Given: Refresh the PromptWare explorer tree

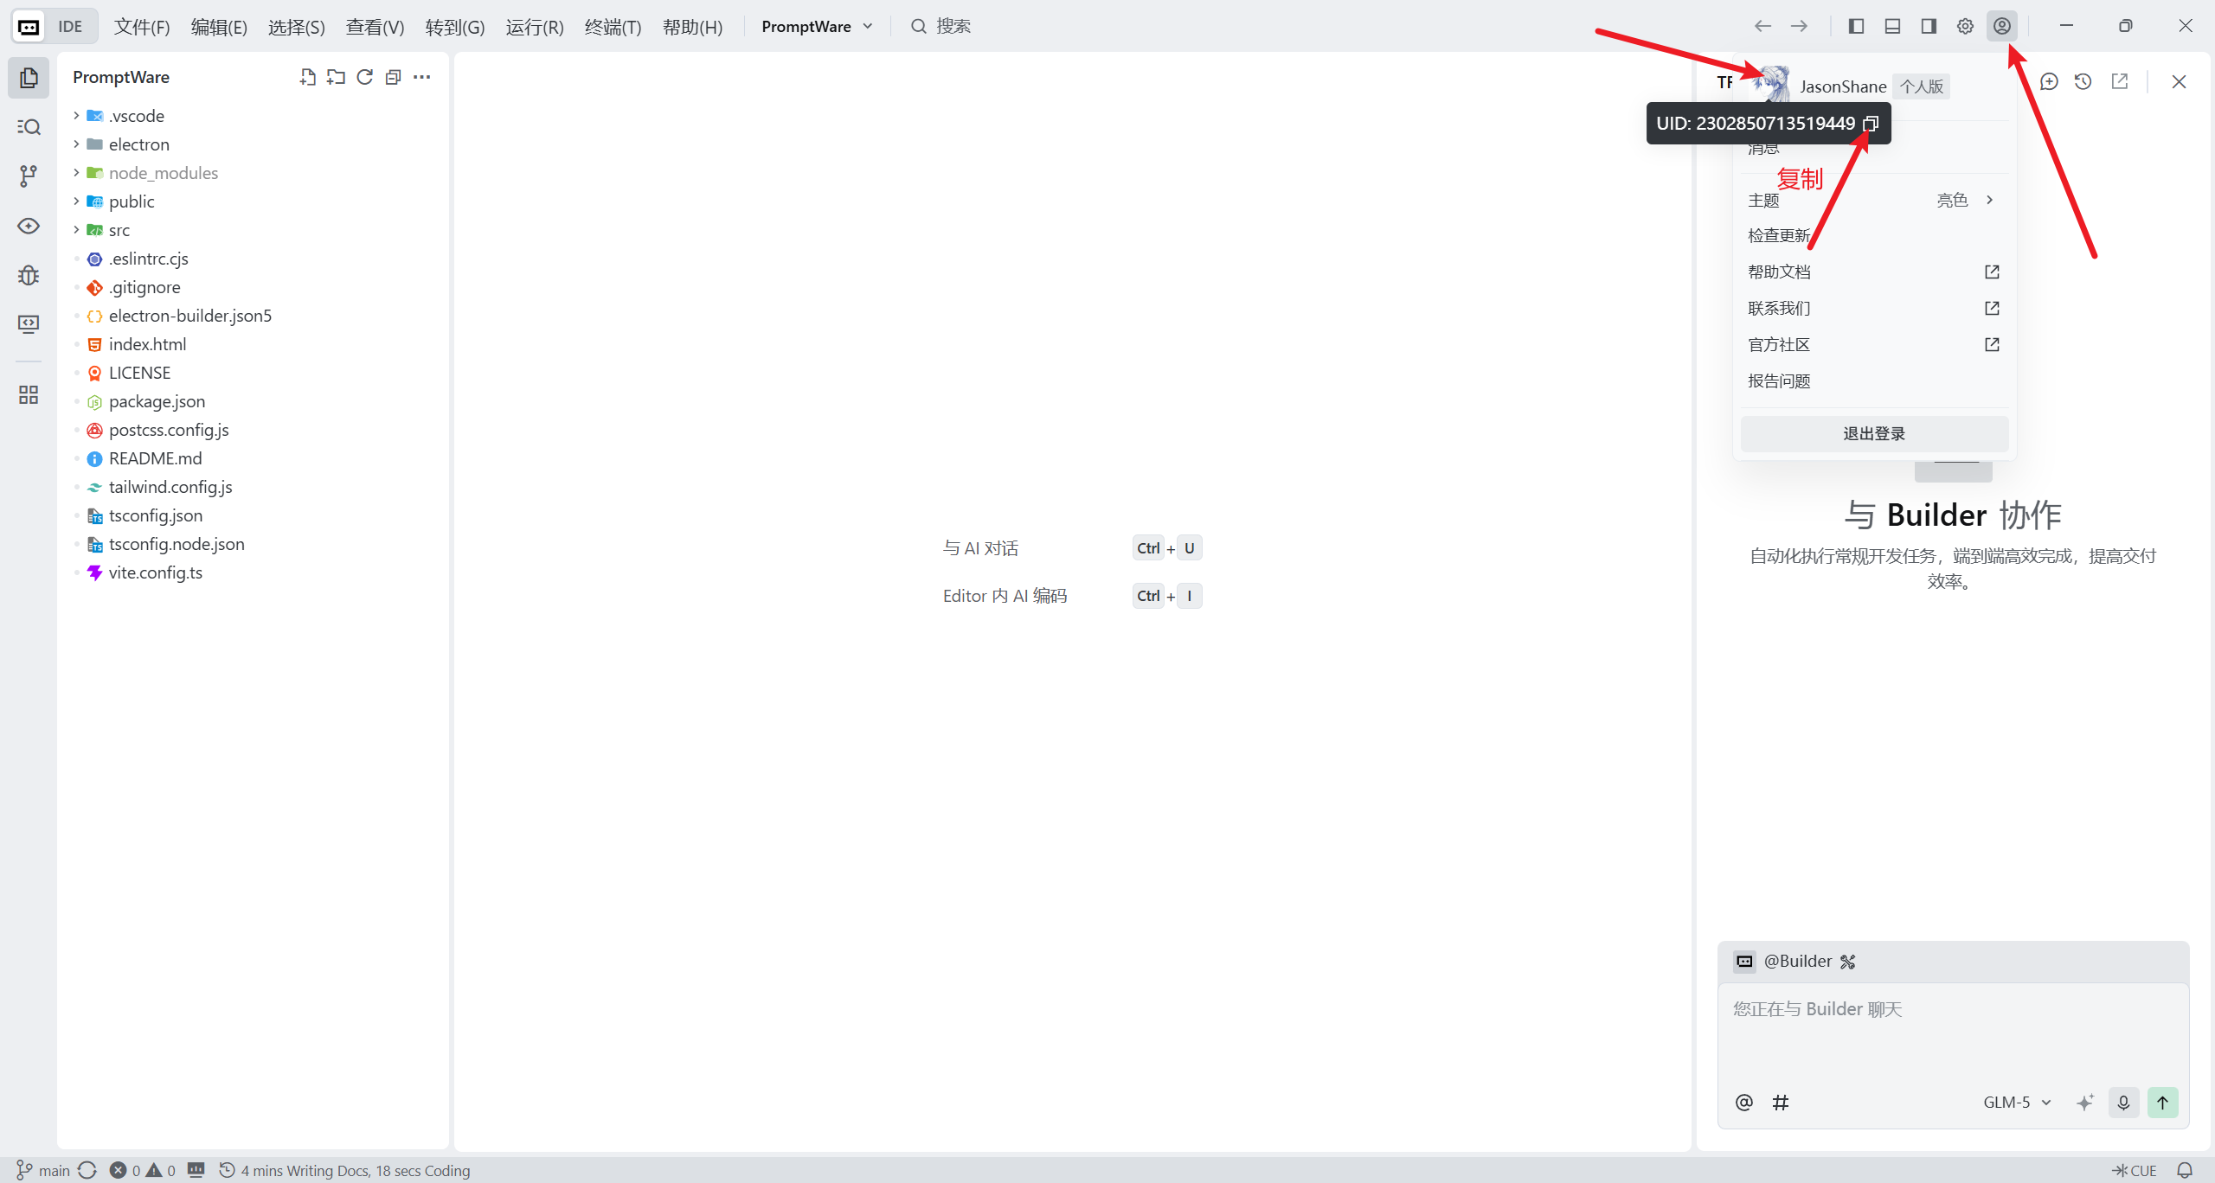Looking at the screenshot, I should 364,77.
